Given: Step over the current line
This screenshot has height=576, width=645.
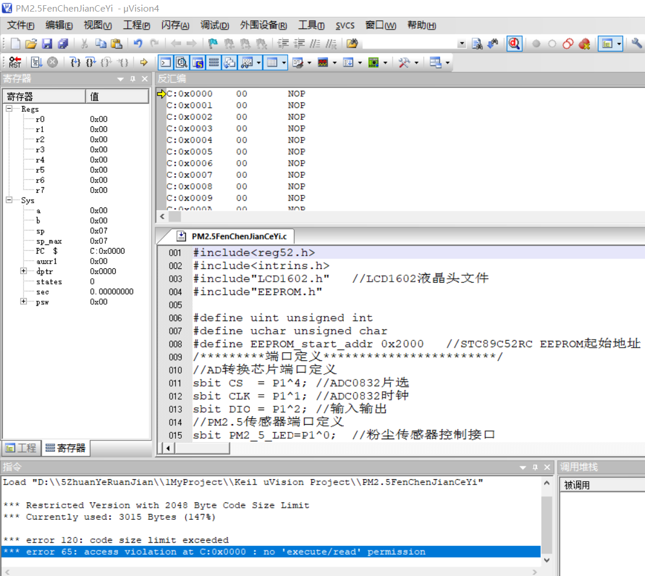Looking at the screenshot, I should coord(90,63).
